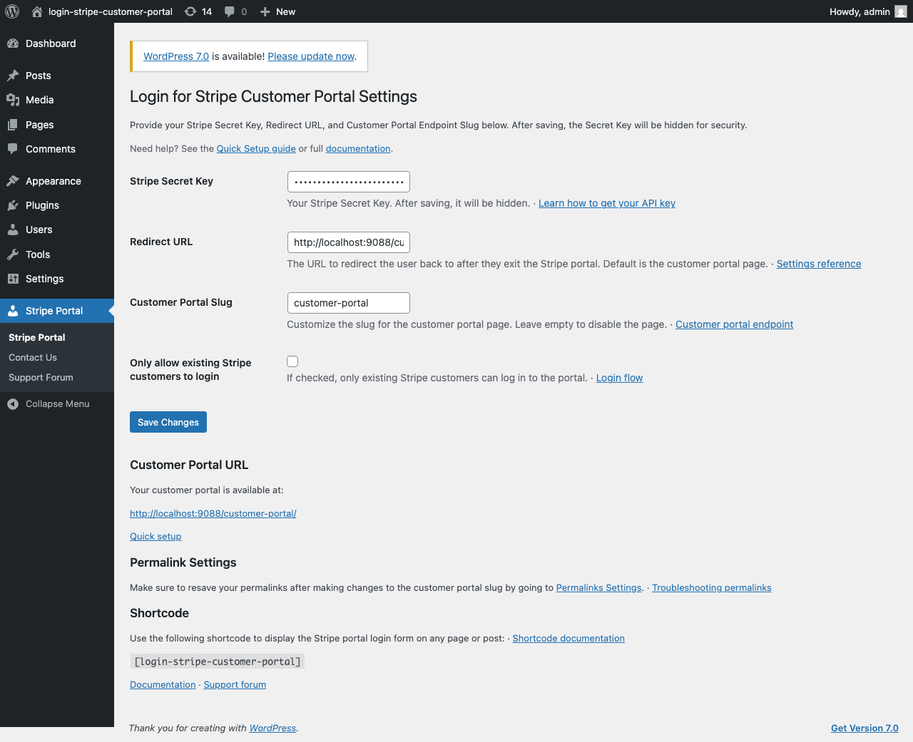Click Learn how to get your API key

(607, 203)
